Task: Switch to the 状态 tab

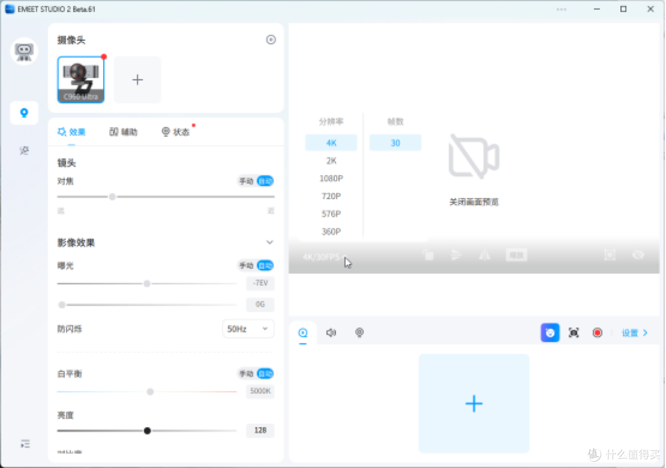Action: click(175, 132)
